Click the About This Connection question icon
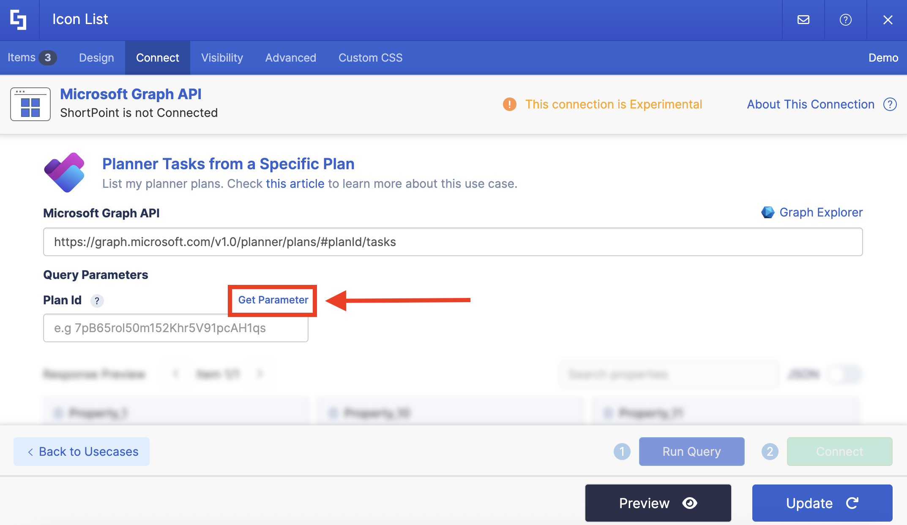This screenshot has height=525, width=907. click(890, 104)
